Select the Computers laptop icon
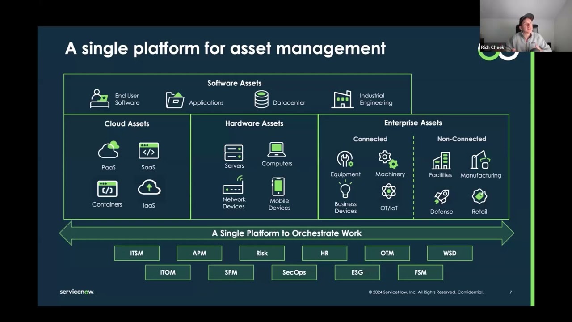The image size is (572, 322). point(277,150)
